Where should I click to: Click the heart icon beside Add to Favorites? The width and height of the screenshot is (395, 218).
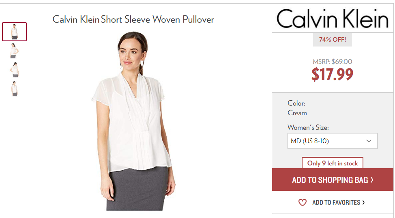(x=302, y=202)
